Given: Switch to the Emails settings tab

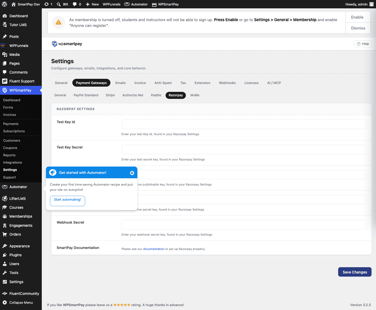Looking at the screenshot, I should point(121,83).
